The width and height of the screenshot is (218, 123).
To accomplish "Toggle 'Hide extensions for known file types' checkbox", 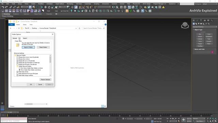I will tap(17, 73).
